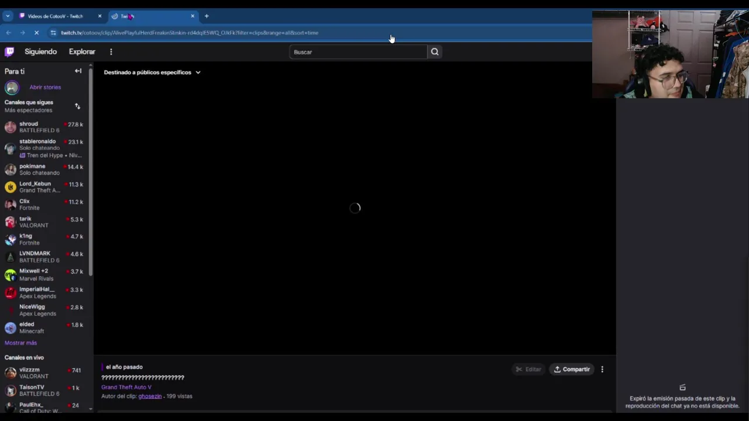Click the clip title of question marks

[x=143, y=378]
